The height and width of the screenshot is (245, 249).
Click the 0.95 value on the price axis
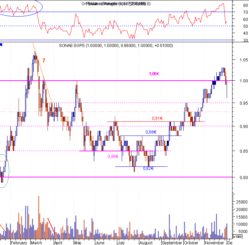click(243, 103)
